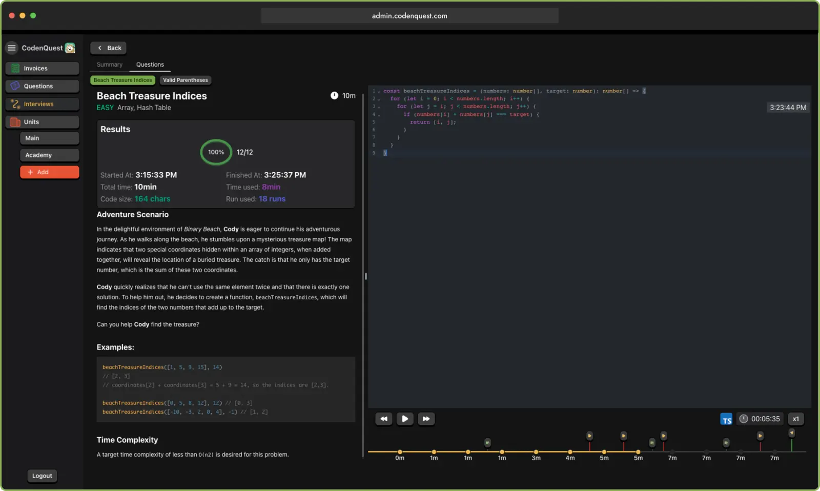The height and width of the screenshot is (491, 820).
Task: Select the Beach Treasure Indices question chip
Action: 123,80
